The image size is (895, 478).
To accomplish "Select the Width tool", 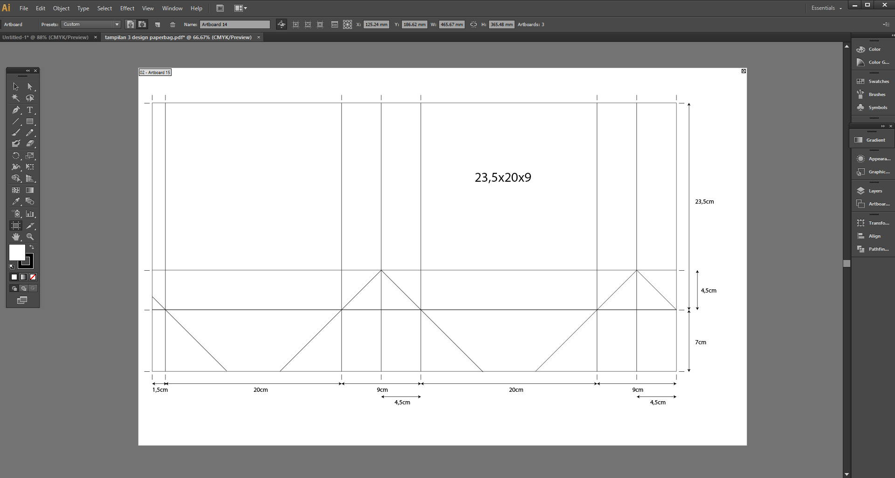I will coord(16,167).
